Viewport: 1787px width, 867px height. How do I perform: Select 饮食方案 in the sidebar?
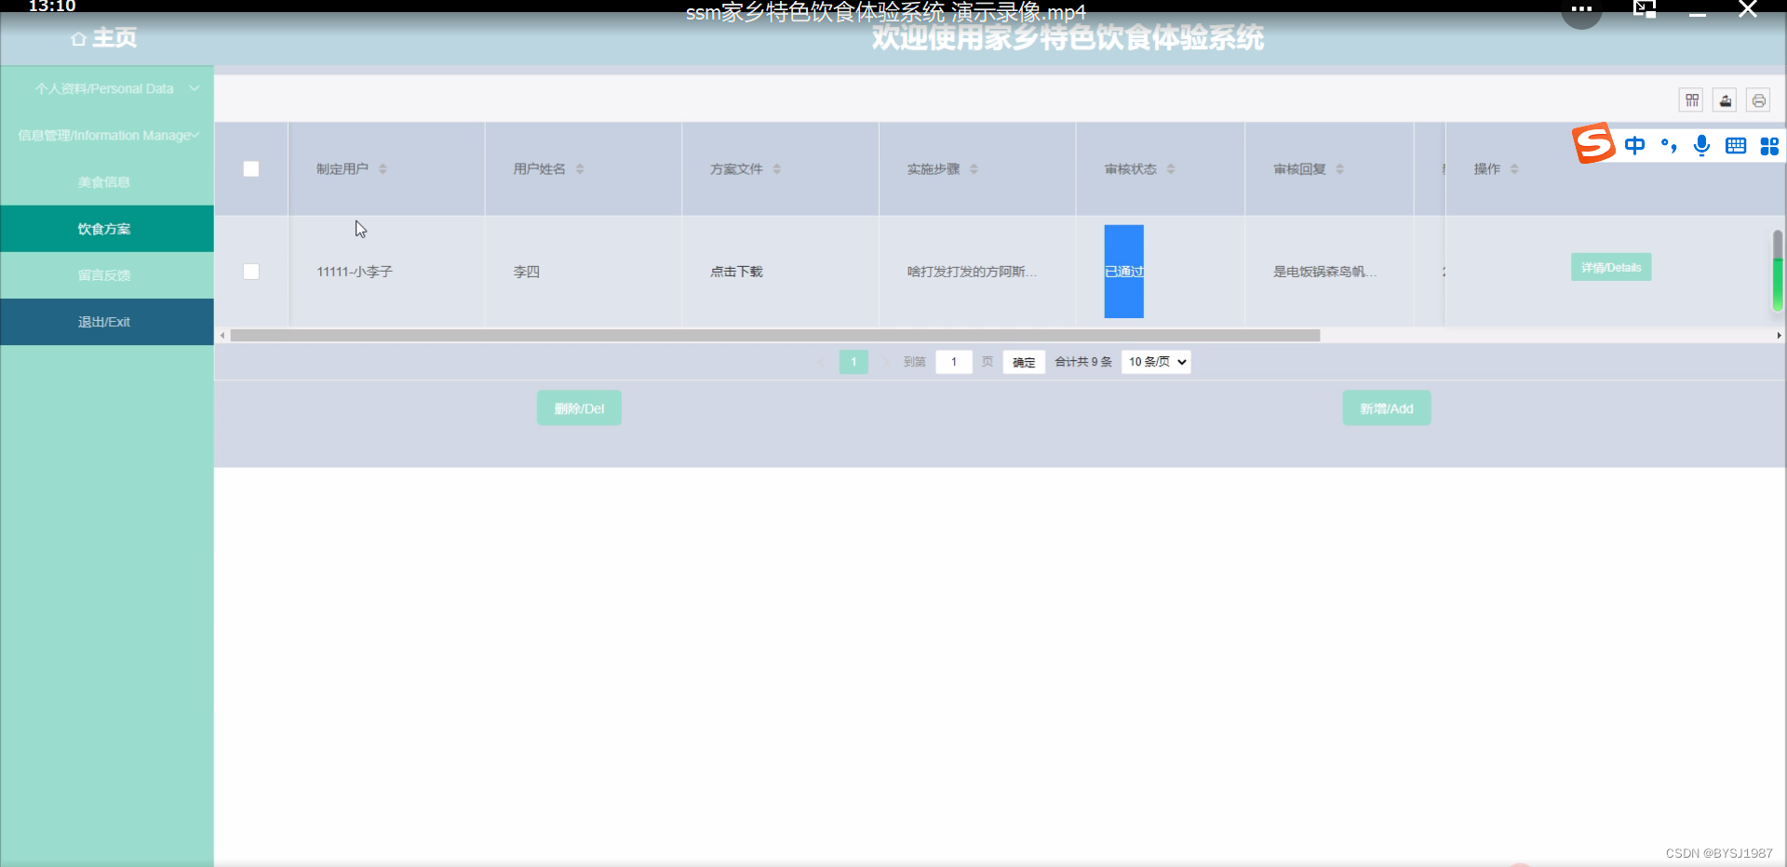point(107,229)
